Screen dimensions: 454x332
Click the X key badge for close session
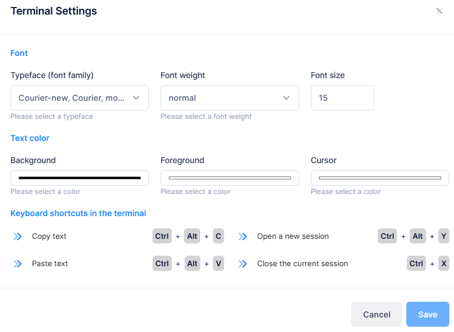click(x=444, y=263)
